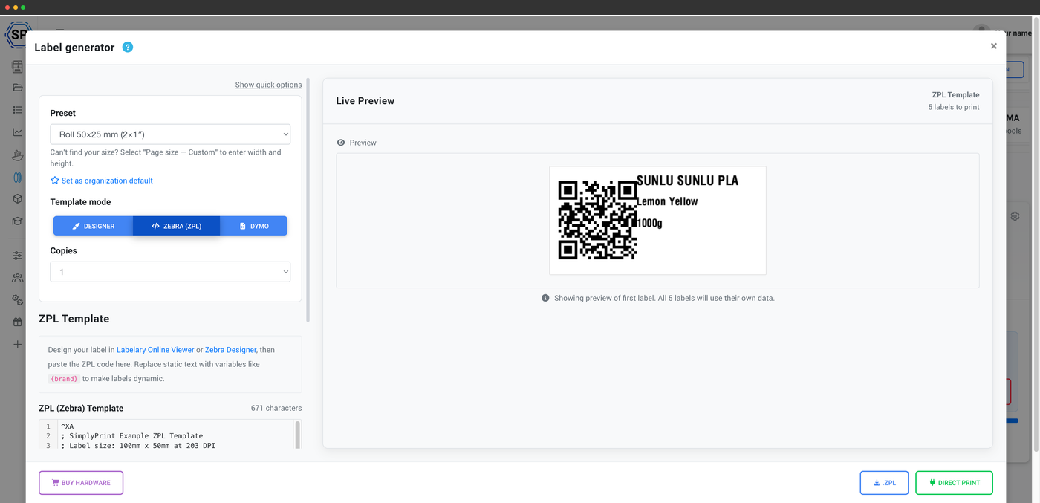The image size is (1040, 503).
Task: Open the Preset dropdown Roll 50×25 mm
Action: tap(170, 134)
